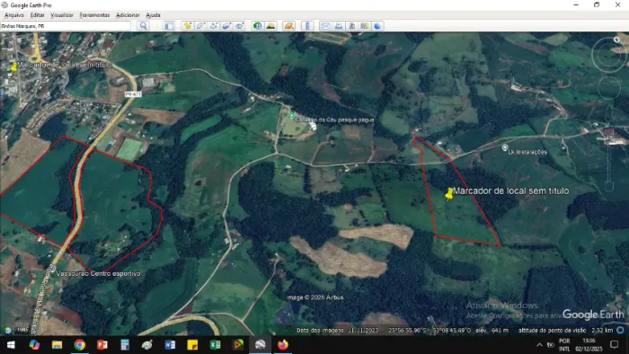Screen dimensions: 629x354
Task: Click the yellow pin inside right polygon
Action: click(449, 193)
